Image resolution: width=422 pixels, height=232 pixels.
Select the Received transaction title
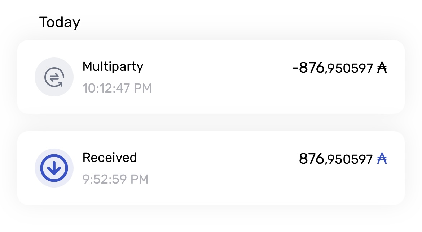click(110, 158)
